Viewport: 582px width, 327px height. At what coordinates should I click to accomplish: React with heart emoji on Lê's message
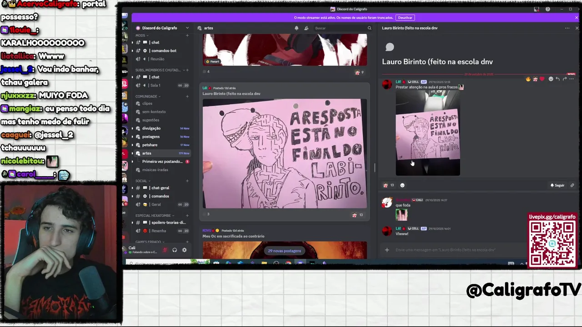(x=542, y=79)
